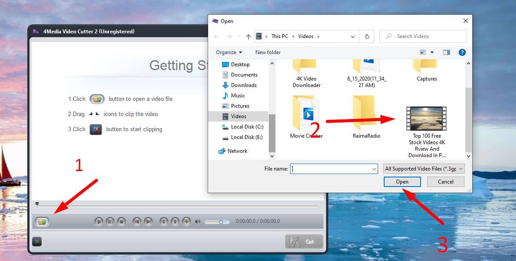
Task: Click Videos in the address path
Action: tap(306, 36)
